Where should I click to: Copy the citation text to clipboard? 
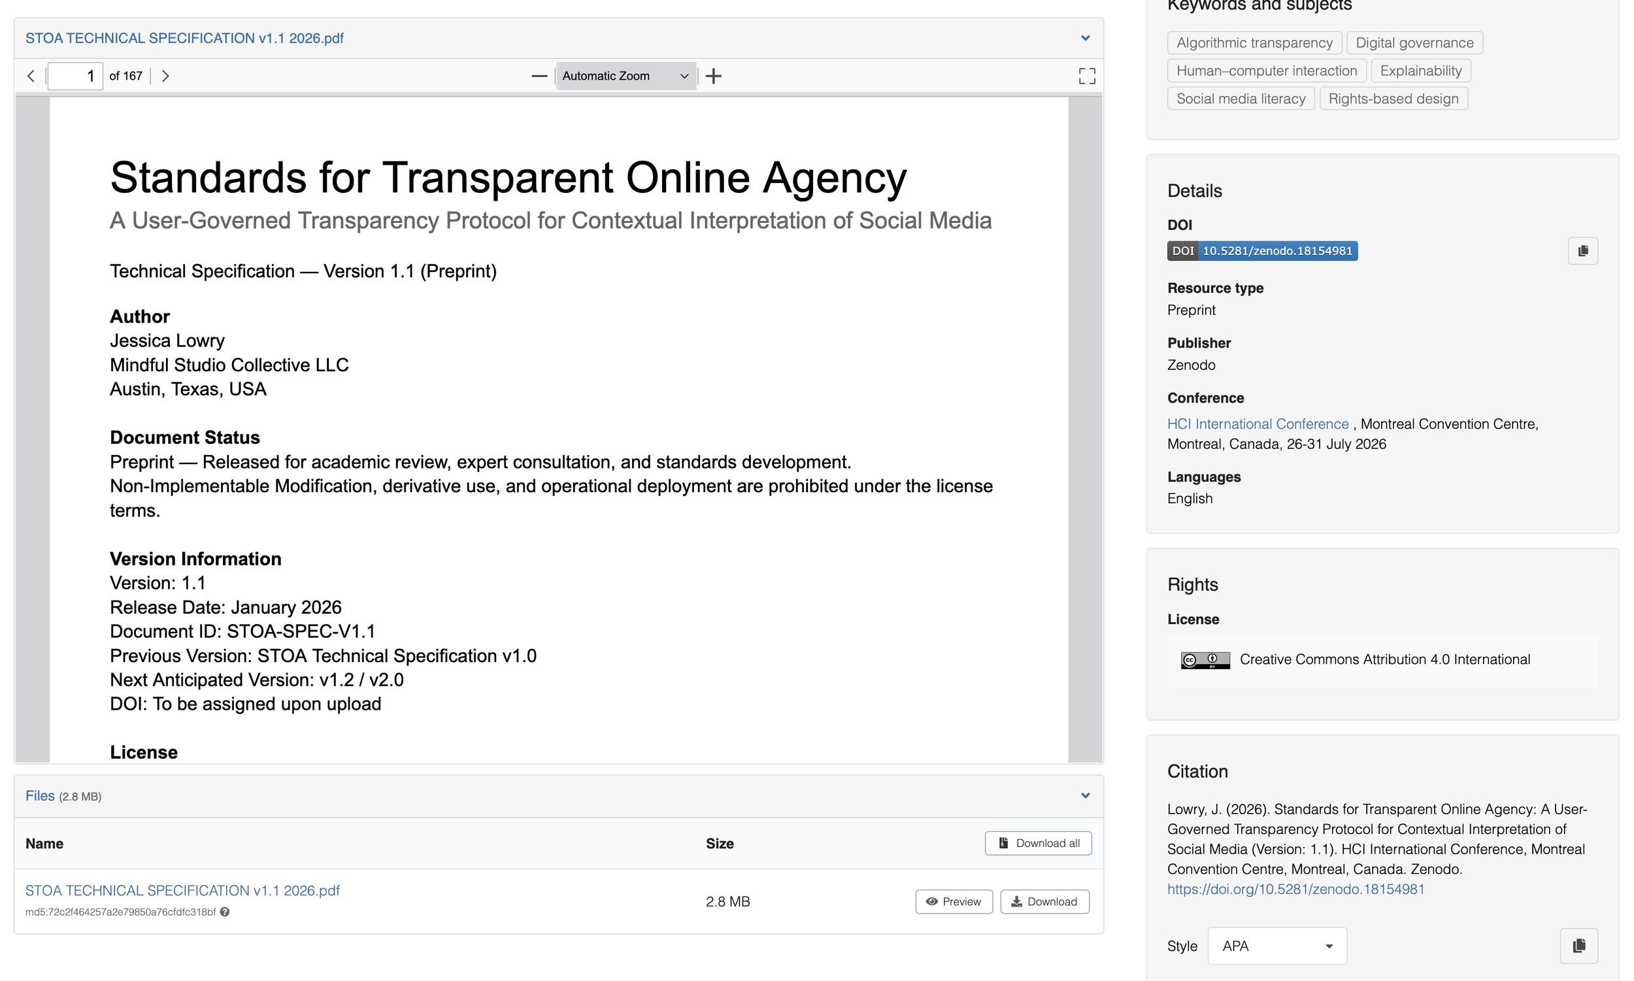1578,946
